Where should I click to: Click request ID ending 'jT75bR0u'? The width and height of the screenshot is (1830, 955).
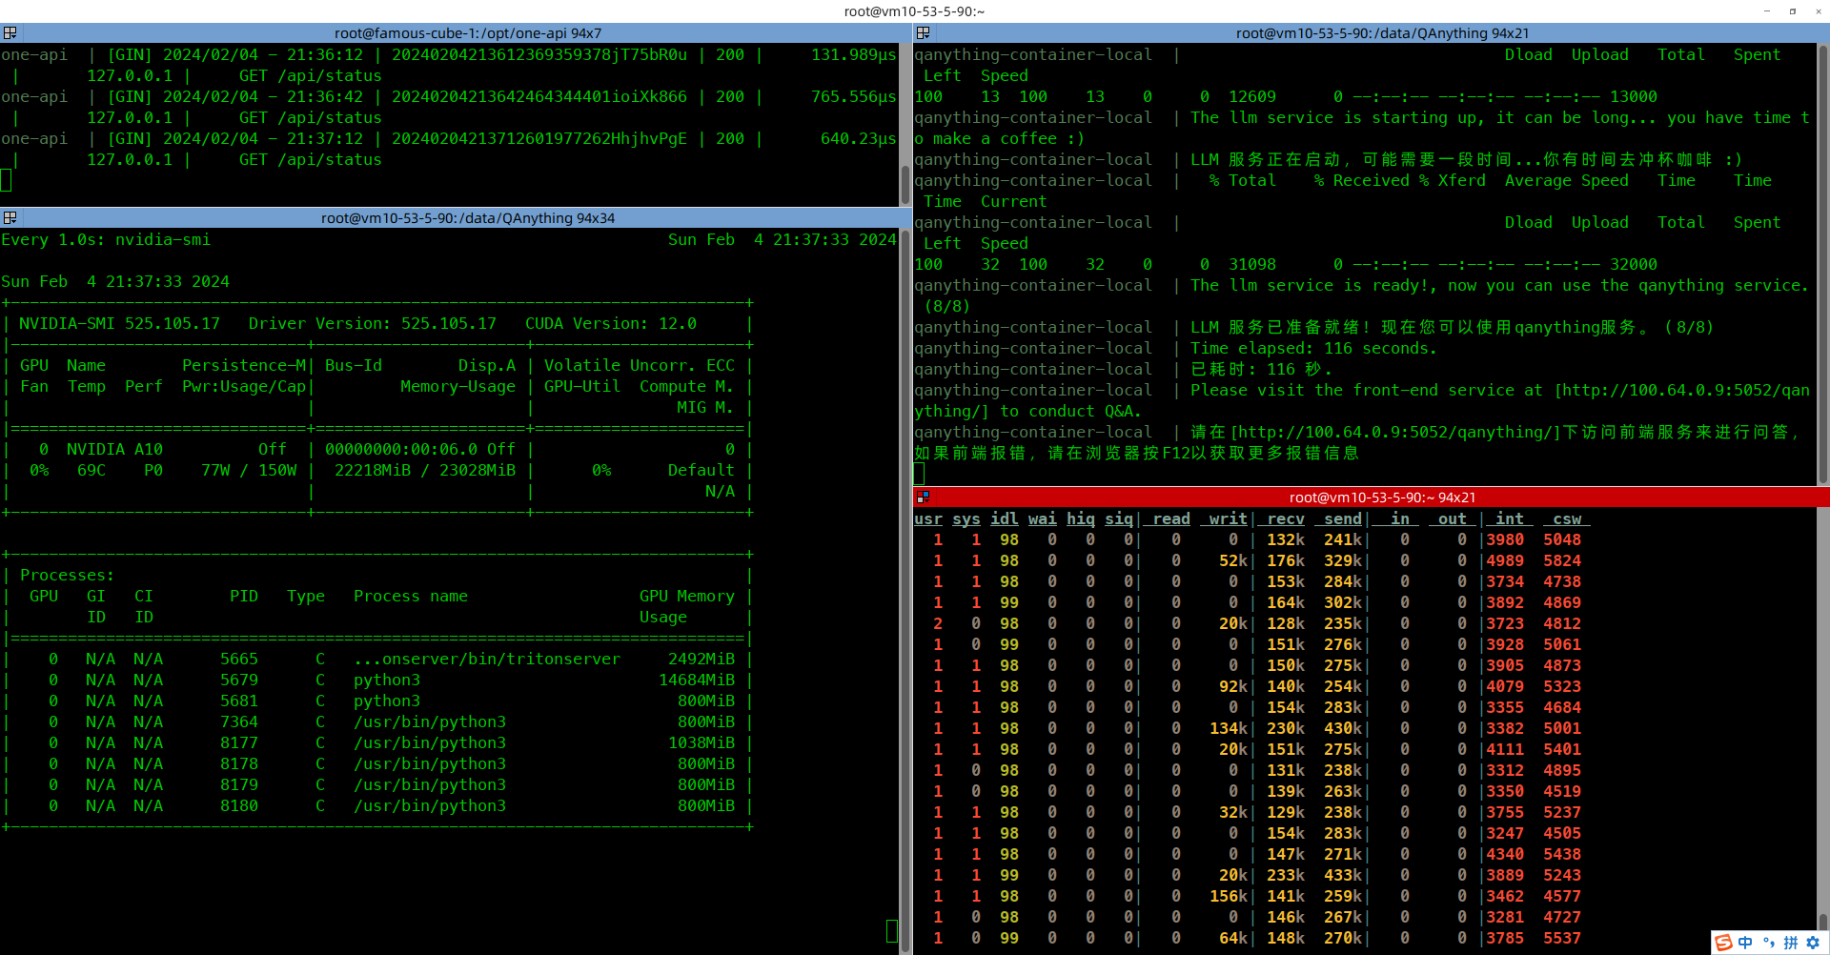tap(539, 55)
